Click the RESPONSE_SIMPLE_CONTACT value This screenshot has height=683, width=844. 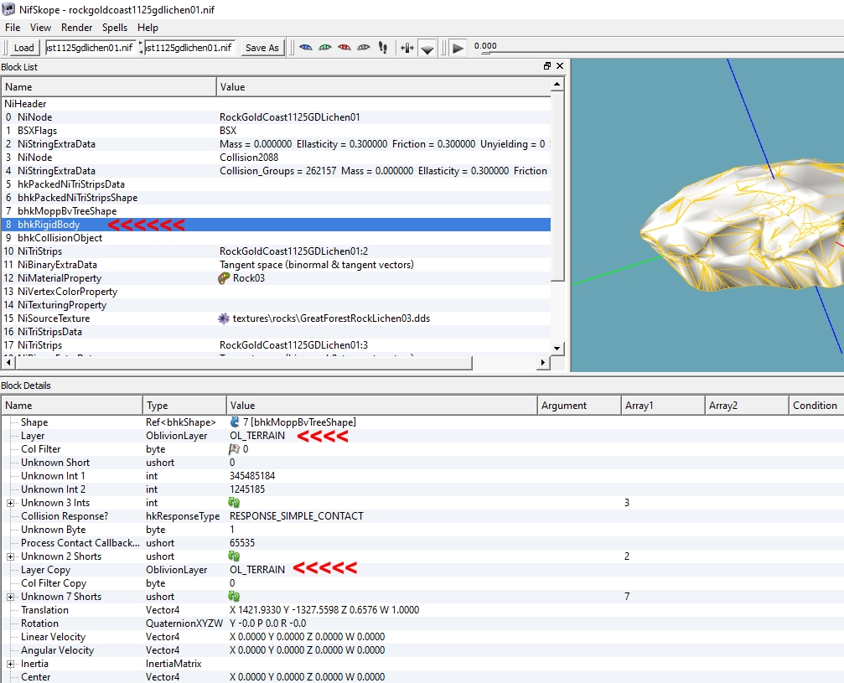coord(297,516)
